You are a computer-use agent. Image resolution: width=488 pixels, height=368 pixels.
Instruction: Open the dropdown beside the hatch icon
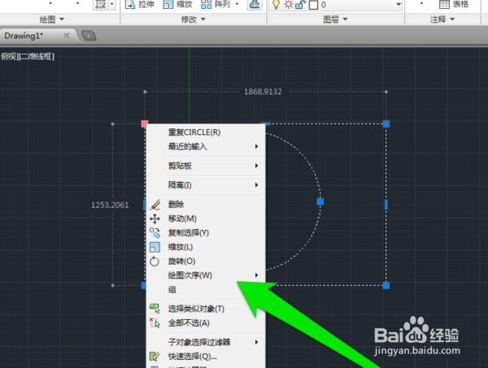112,4
